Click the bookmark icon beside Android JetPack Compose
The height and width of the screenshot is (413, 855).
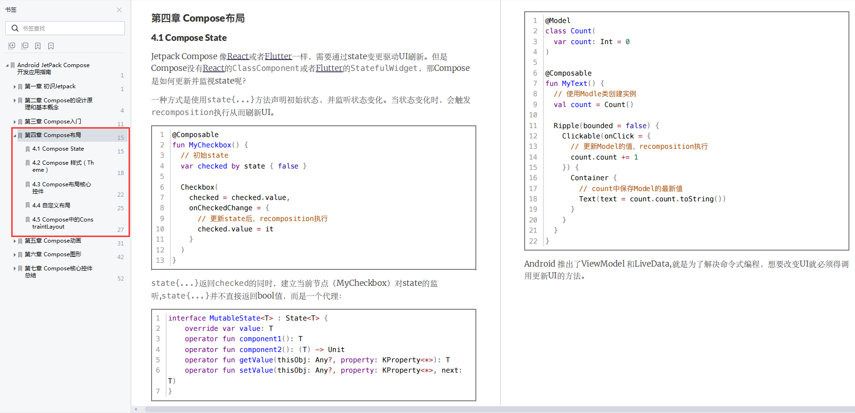(13, 65)
